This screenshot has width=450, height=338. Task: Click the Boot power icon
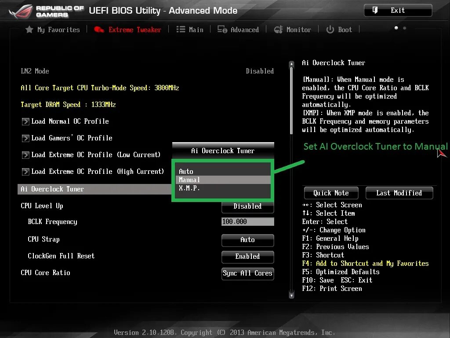[330, 29]
